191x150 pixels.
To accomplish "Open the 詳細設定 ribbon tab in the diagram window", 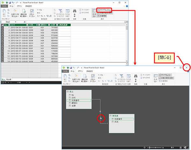I will (x=91, y=72).
